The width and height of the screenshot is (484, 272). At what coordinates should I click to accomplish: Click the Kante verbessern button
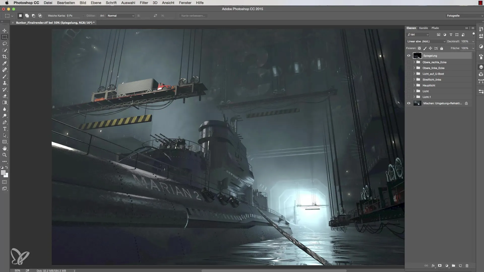(193, 16)
